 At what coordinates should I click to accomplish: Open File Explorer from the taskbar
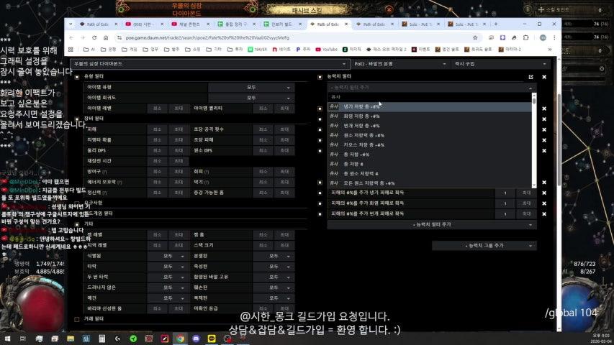pyautogui.click(x=71, y=339)
